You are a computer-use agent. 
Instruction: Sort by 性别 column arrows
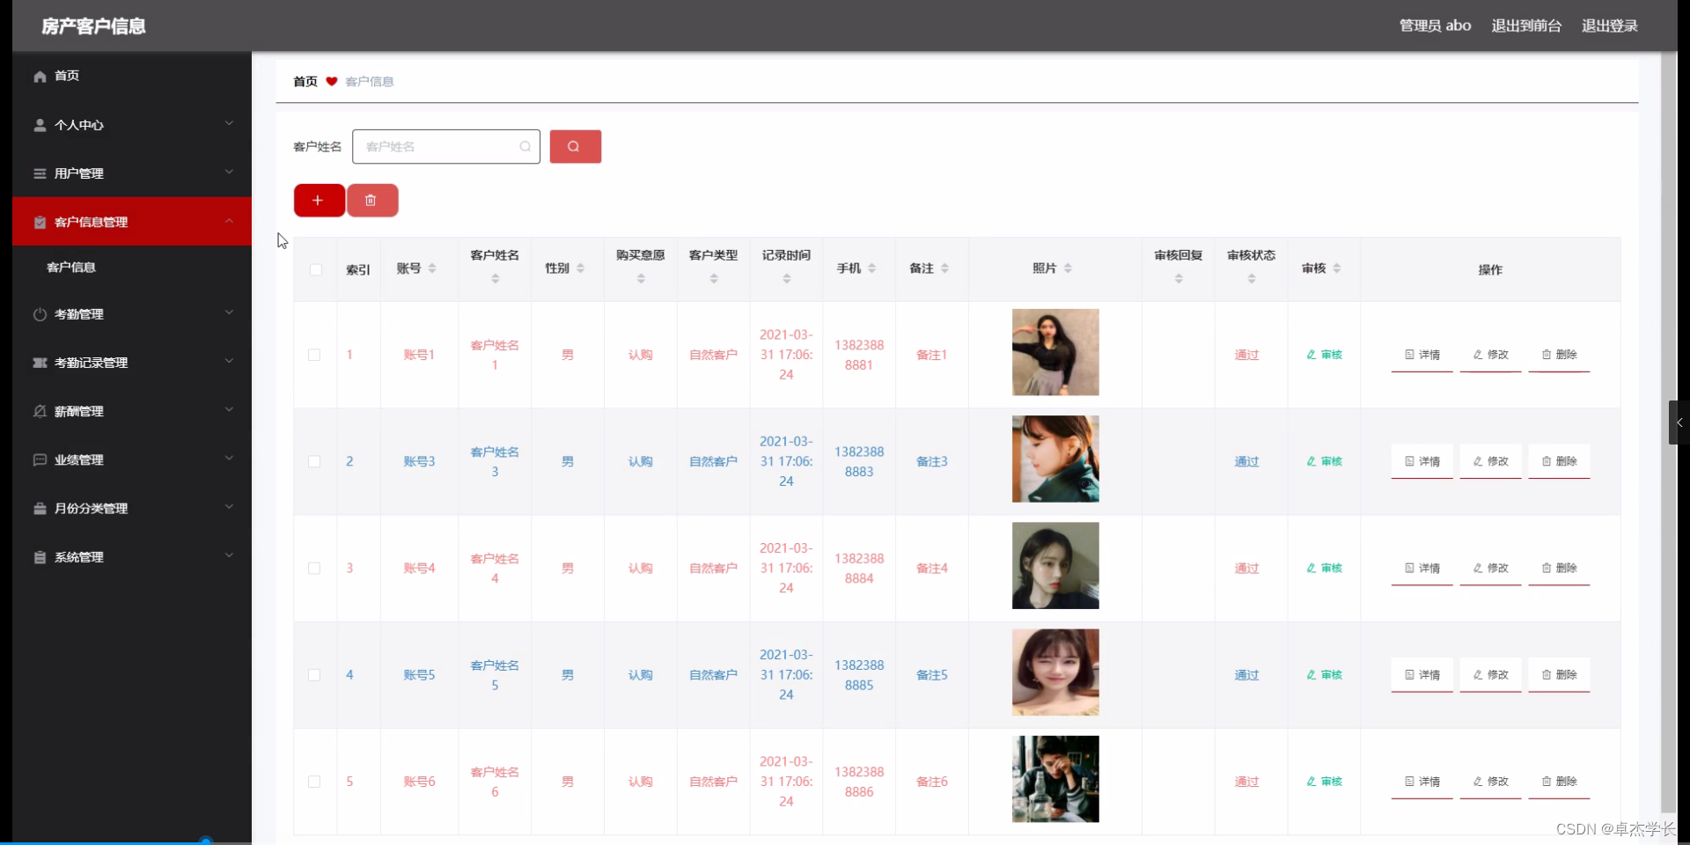tap(580, 268)
